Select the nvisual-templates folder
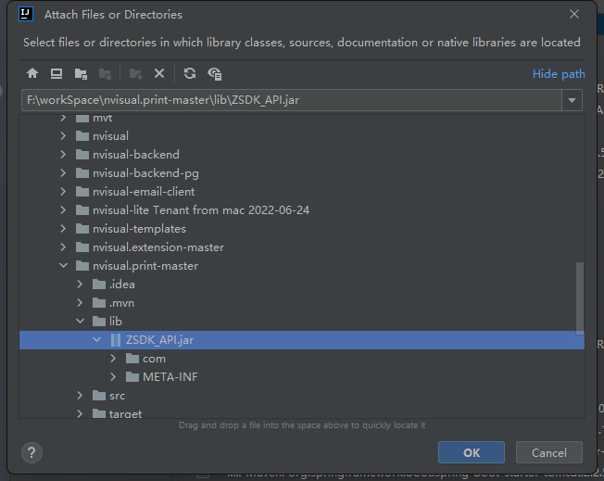This screenshot has width=604, height=481. [x=302, y=229]
